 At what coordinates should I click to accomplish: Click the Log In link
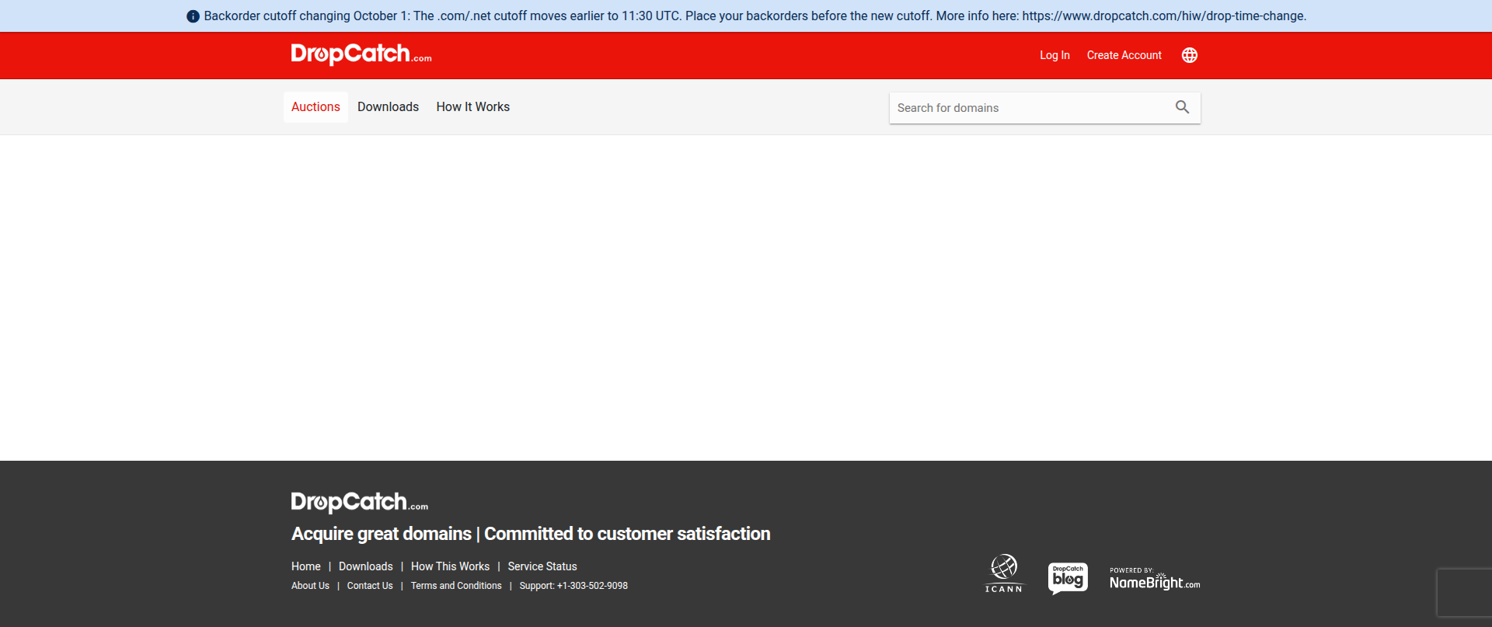pyautogui.click(x=1055, y=55)
